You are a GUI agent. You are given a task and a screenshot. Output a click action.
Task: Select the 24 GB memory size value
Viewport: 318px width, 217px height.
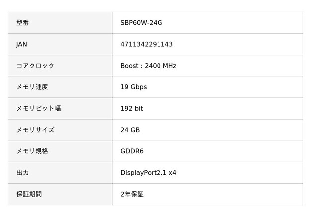pos(130,130)
